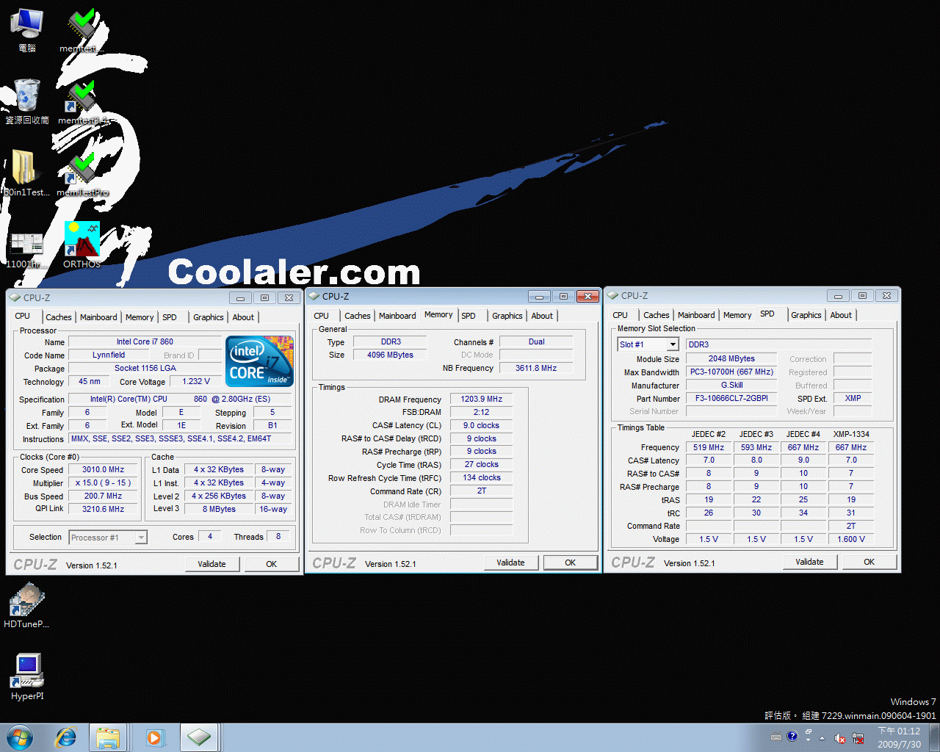940x752 pixels.
Task: Open the Windows Start menu orb
Action: tap(19, 737)
